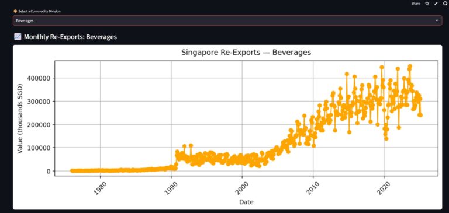Click the pencil edit icon

pyautogui.click(x=436, y=4)
